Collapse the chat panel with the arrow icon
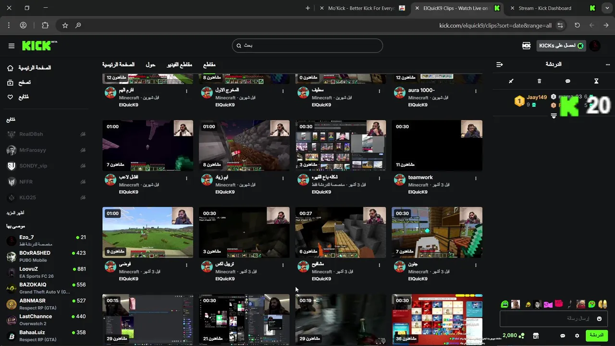Screen dimensions: 615x346 (500, 64)
